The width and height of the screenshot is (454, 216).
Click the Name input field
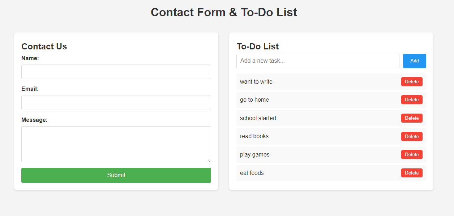116,72
